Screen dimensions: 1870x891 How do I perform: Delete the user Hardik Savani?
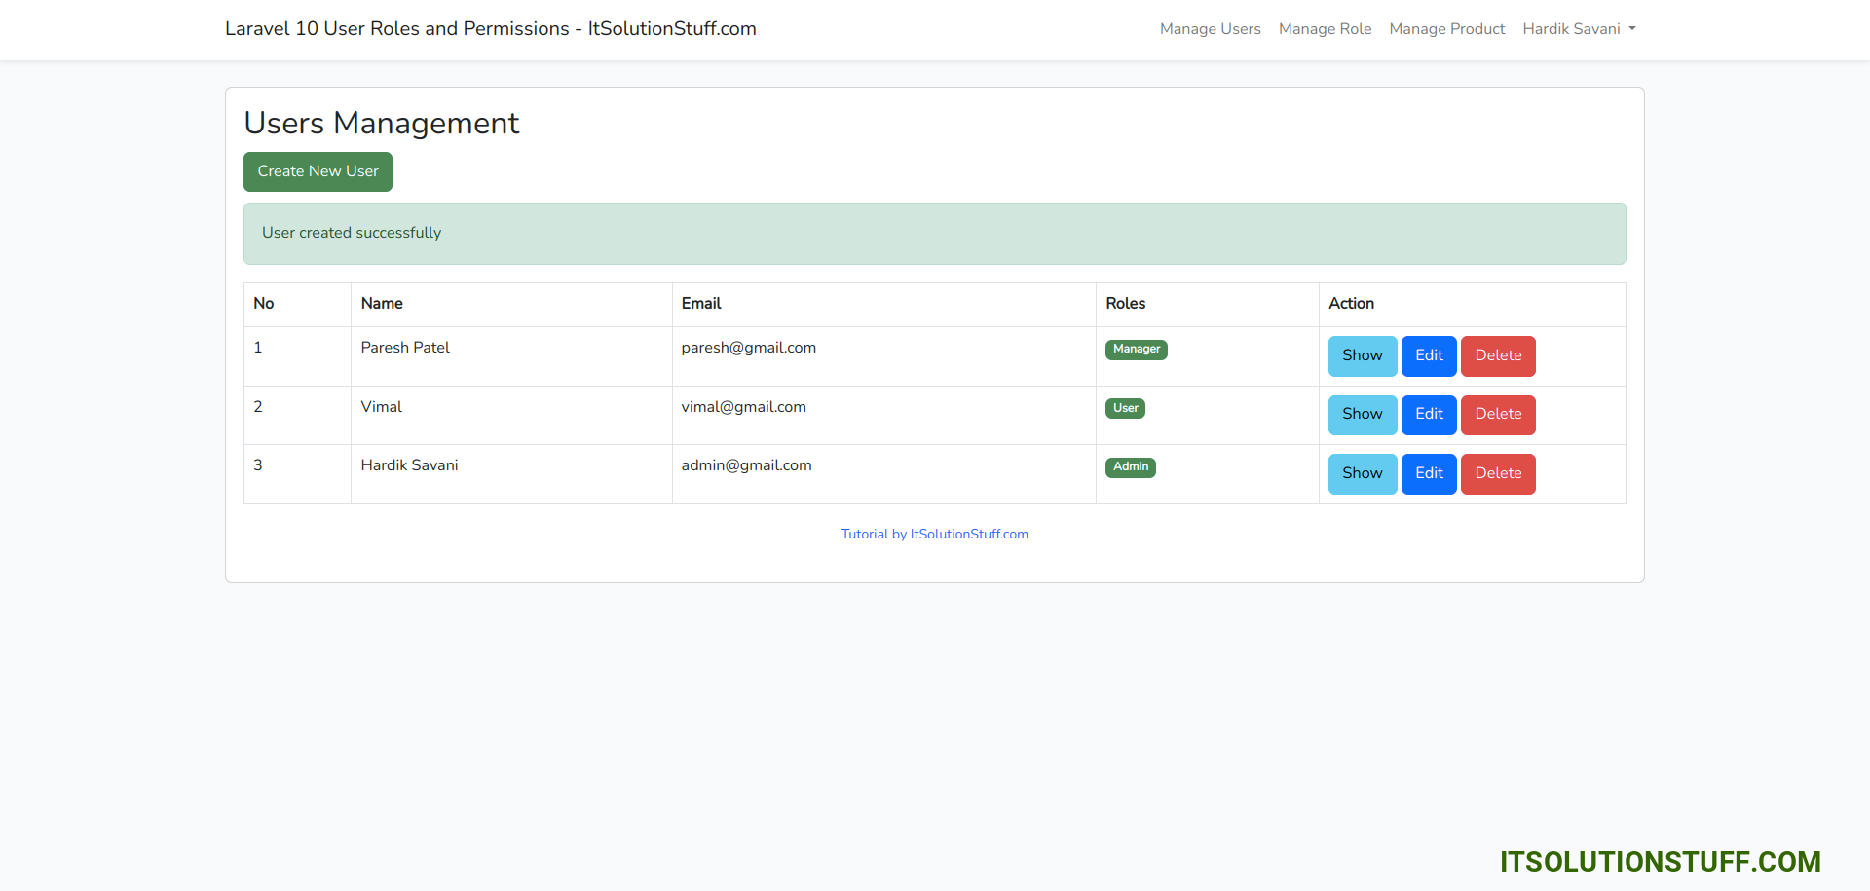click(x=1498, y=473)
